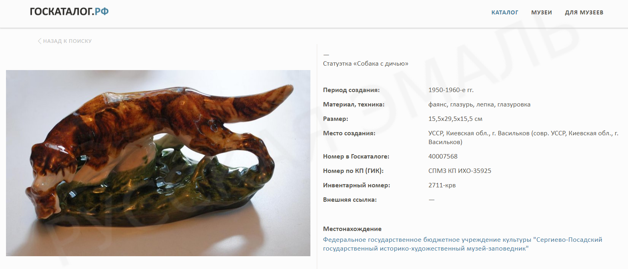Open the Сергиево-Посадский museum link
Image resolution: width=628 pixels, height=269 pixels.
(462, 244)
